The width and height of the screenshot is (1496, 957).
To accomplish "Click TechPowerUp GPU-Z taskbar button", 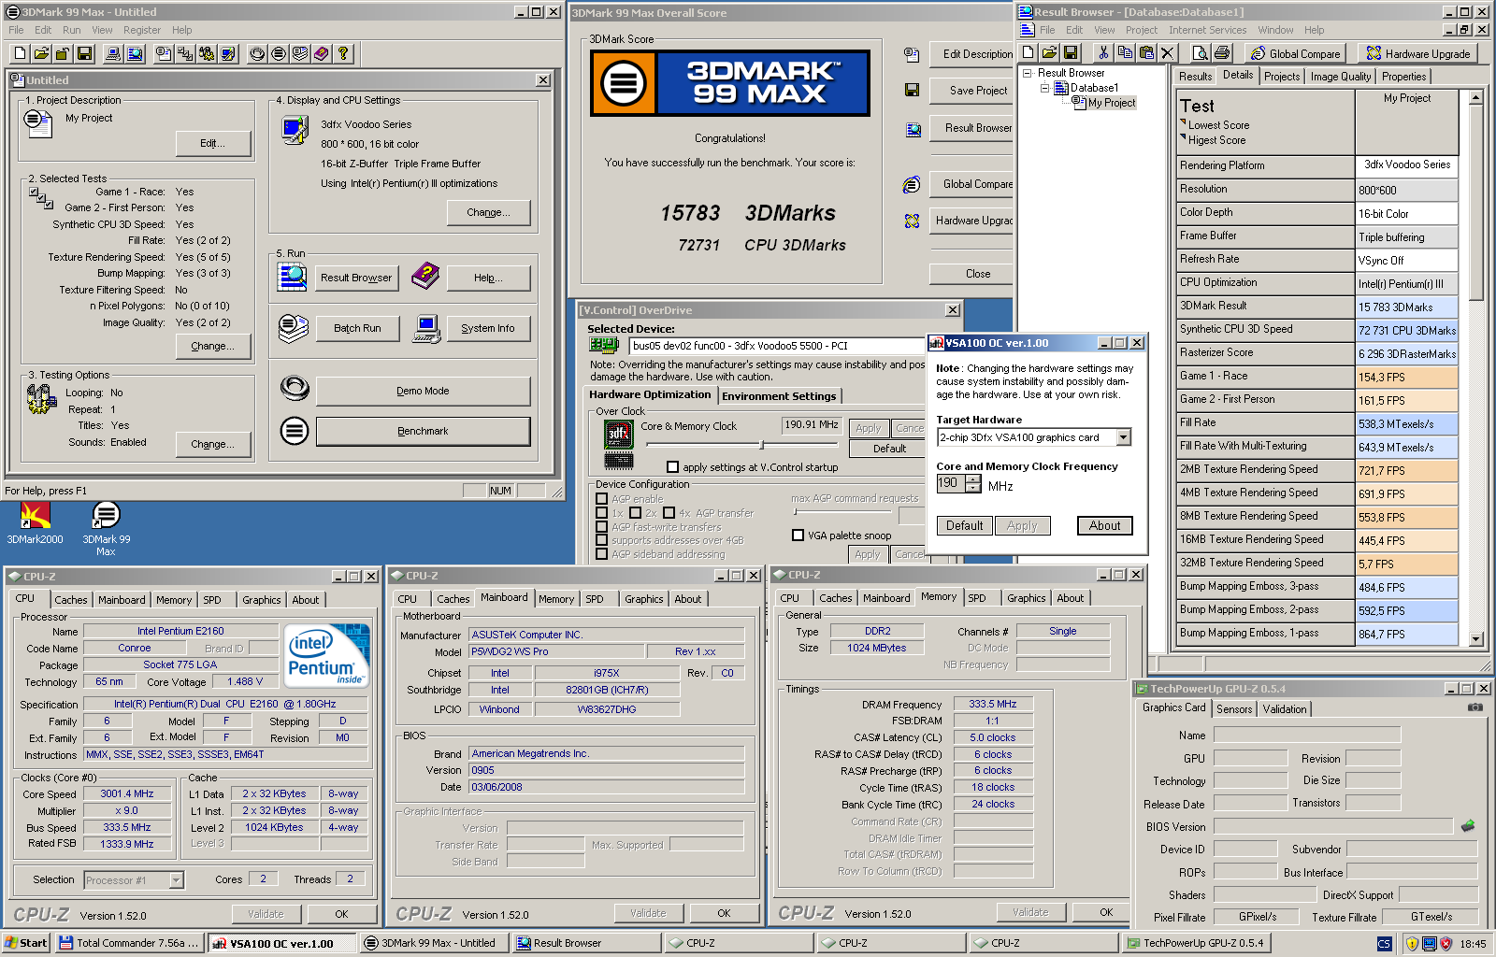I will 1197,943.
